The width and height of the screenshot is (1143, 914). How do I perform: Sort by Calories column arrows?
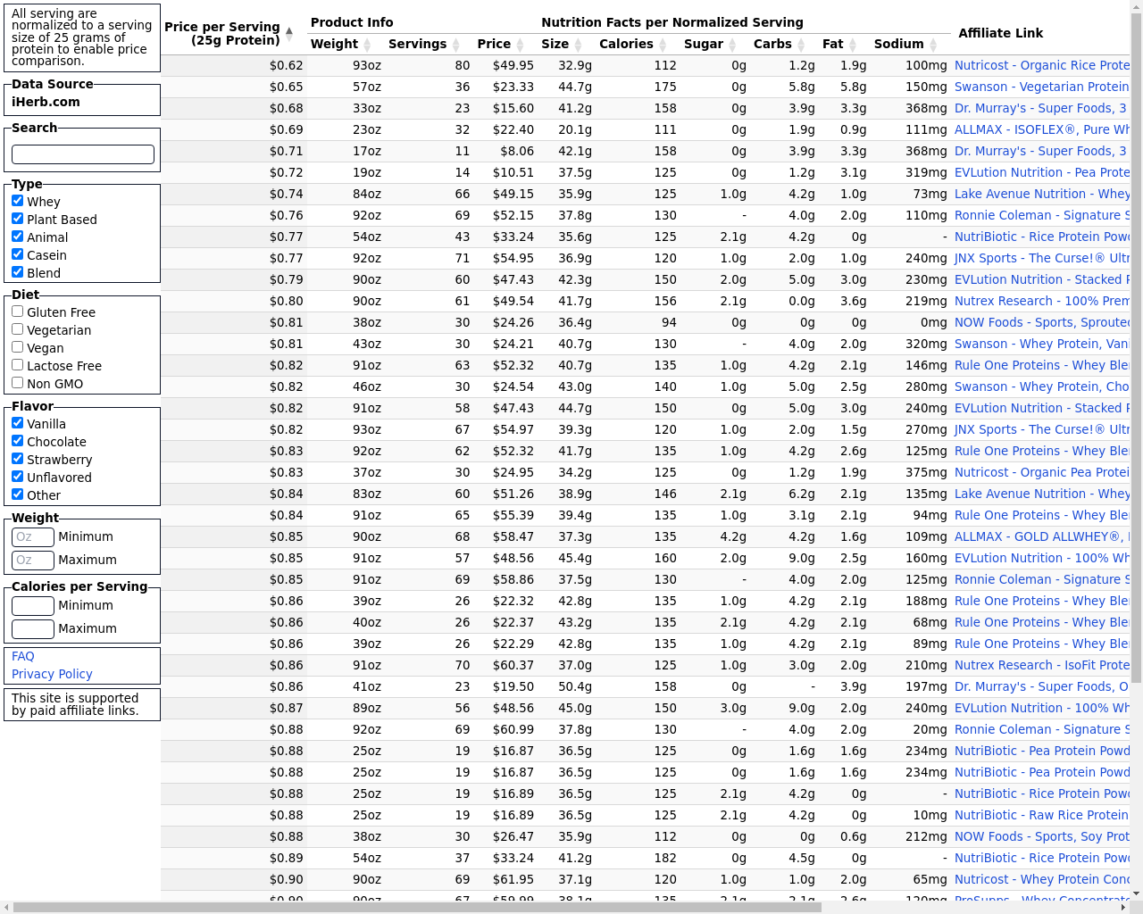click(663, 45)
